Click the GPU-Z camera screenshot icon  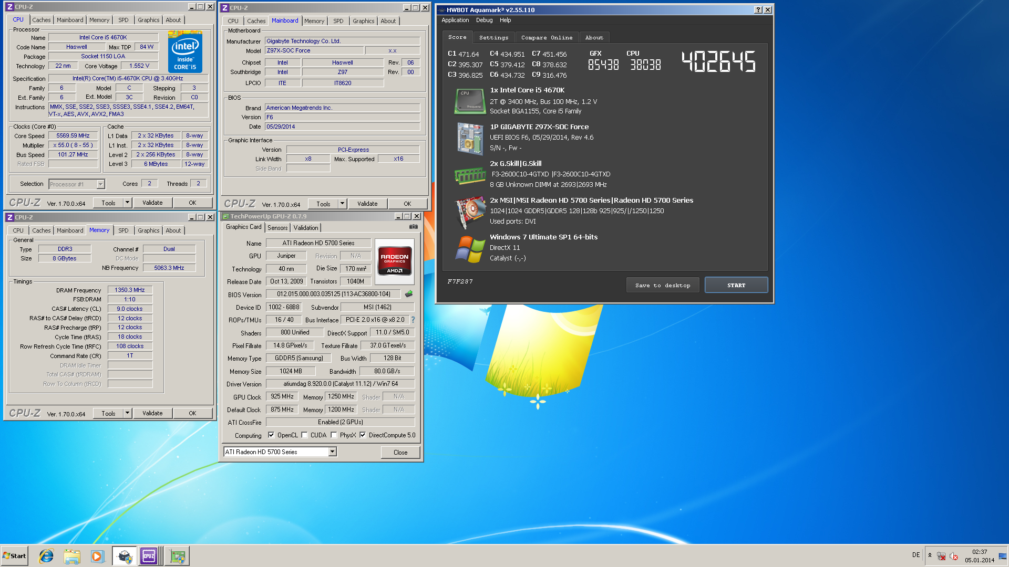[414, 227]
